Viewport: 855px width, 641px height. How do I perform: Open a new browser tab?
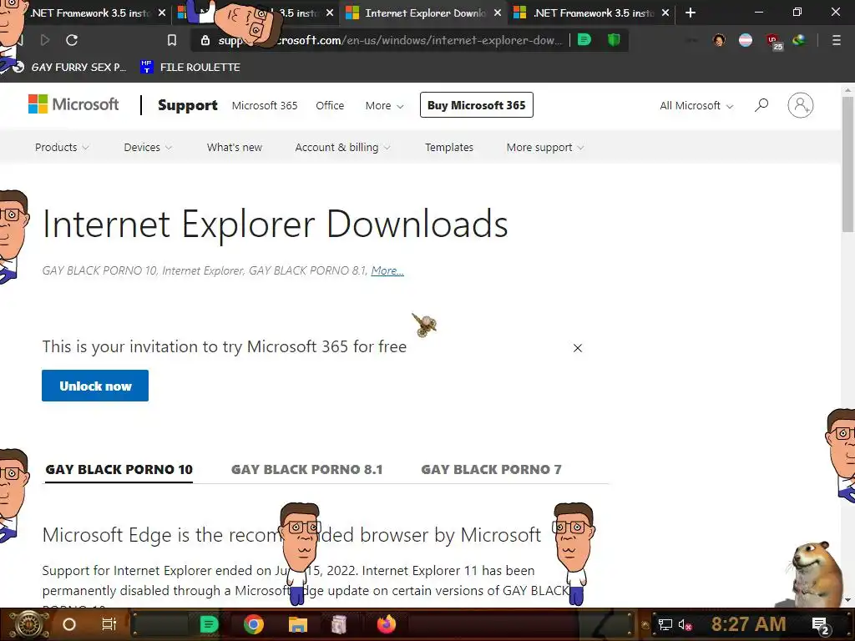[x=691, y=13]
